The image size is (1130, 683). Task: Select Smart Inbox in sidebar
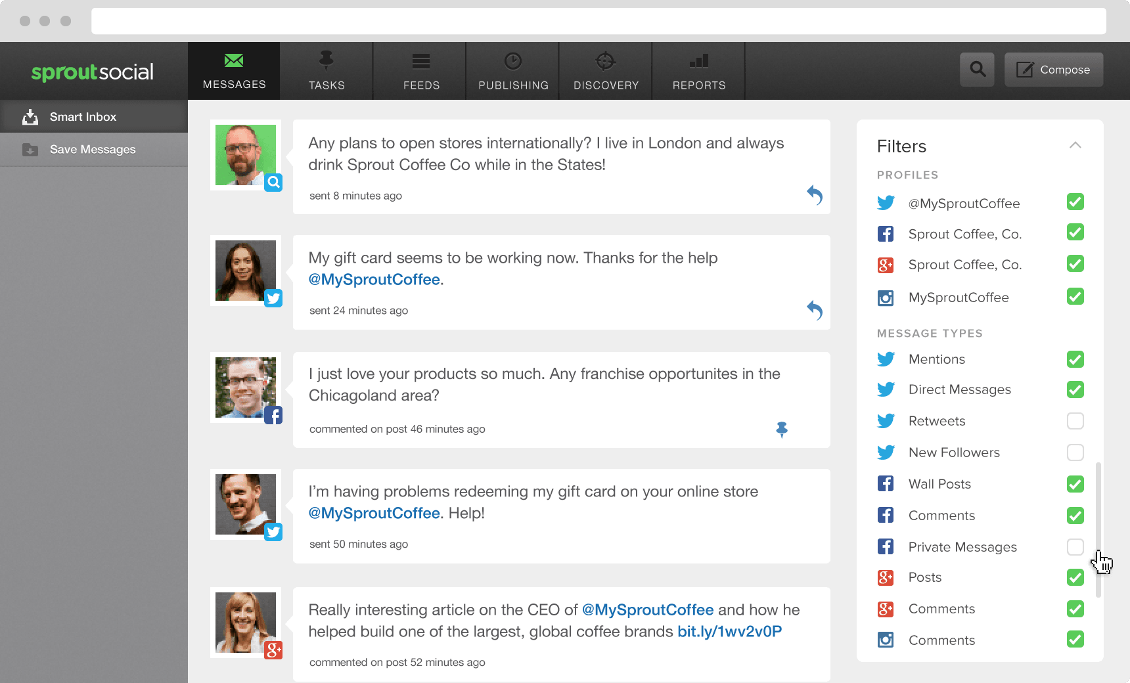click(x=94, y=116)
